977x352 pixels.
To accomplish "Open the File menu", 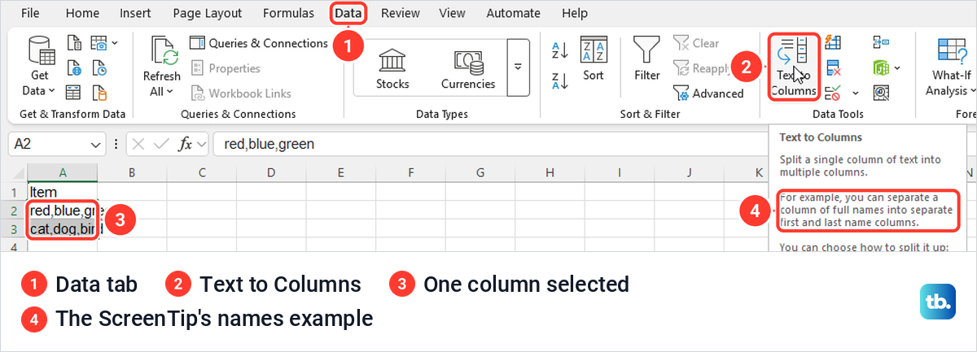I will 30,13.
